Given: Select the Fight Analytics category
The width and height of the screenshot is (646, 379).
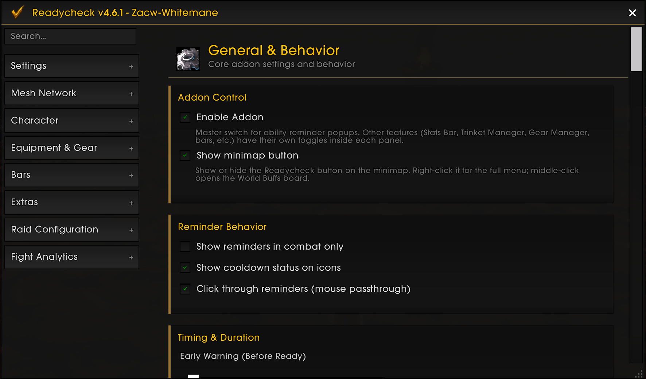Looking at the screenshot, I should point(72,257).
